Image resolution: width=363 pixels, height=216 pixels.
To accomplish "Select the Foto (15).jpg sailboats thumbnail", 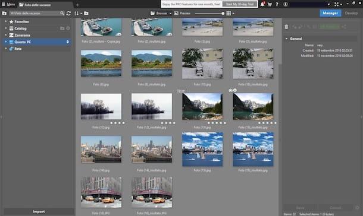I will (x=202, y=150).
